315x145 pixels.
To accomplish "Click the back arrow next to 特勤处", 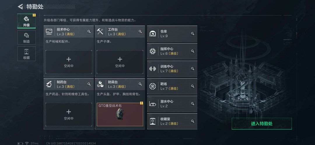I will [20, 7].
